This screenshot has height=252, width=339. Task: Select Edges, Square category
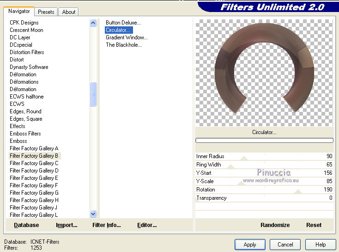pyautogui.click(x=26, y=119)
